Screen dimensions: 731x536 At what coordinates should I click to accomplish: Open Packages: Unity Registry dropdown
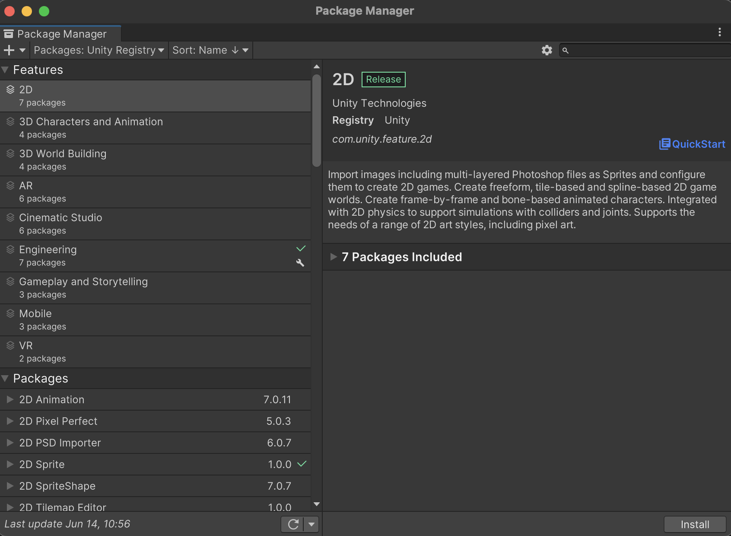(99, 50)
